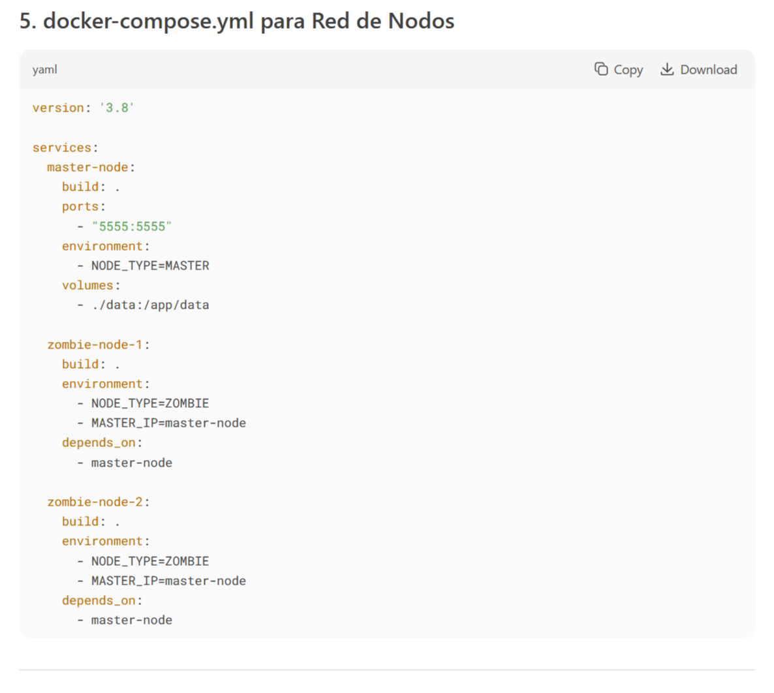Click 'environment:' under zombie-node-2

[106, 542]
